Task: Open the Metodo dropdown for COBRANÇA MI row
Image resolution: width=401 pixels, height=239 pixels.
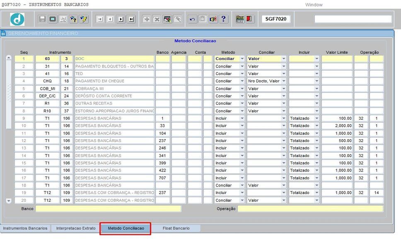Action: [x=242, y=89]
